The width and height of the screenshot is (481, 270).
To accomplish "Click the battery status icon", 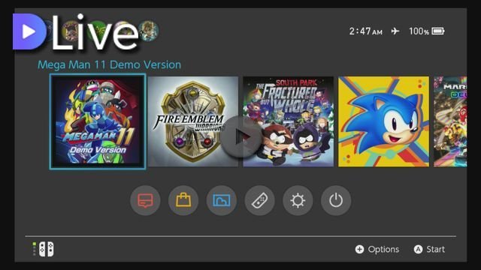I will click(x=438, y=31).
